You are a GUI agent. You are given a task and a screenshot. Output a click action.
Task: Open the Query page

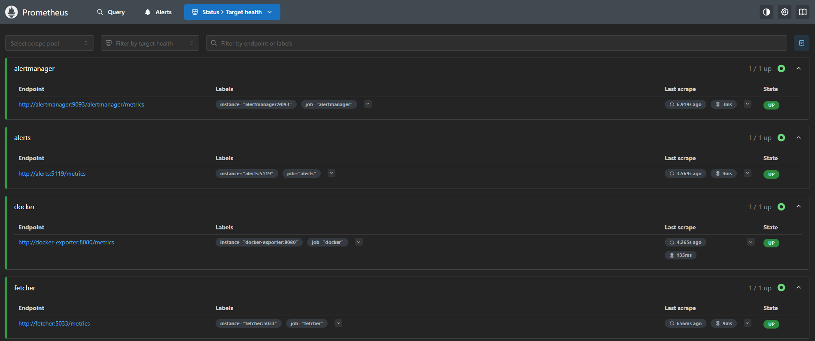(111, 12)
